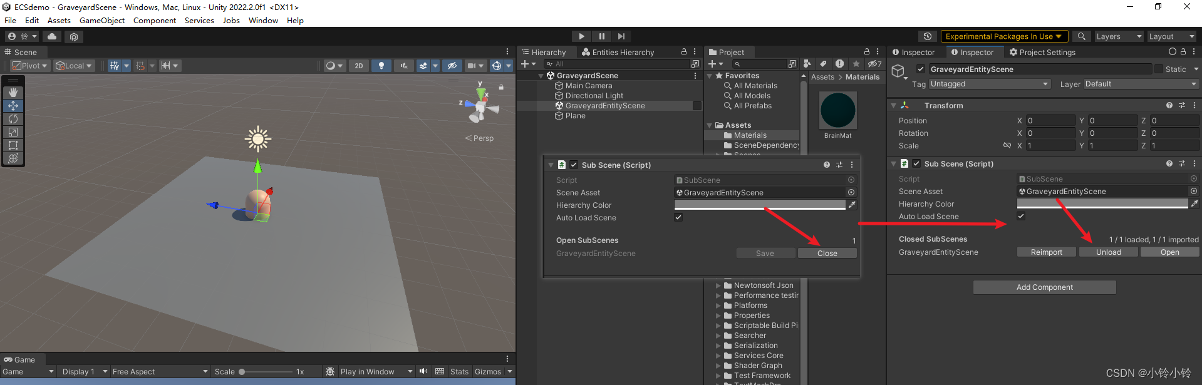1202x385 pixels.
Task: Click the Play button
Action: pos(581,36)
